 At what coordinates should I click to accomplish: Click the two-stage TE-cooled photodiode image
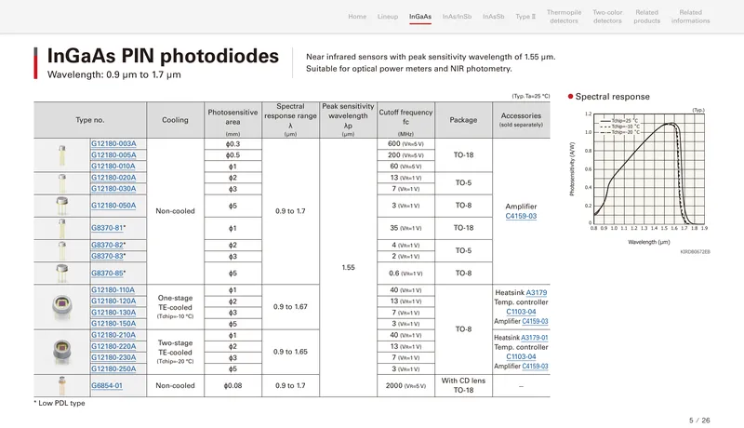[62, 352]
